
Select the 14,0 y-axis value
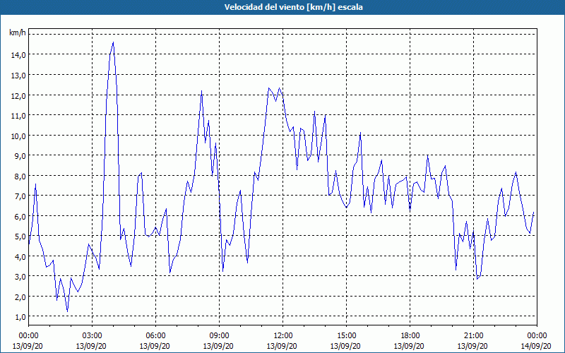pos(18,55)
